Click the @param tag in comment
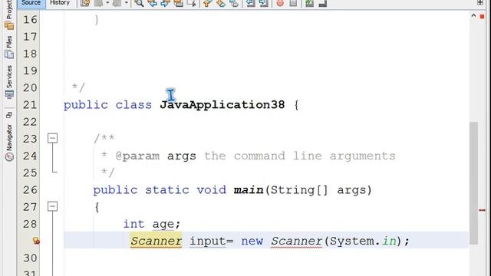The width and height of the screenshot is (491, 276). click(137, 156)
